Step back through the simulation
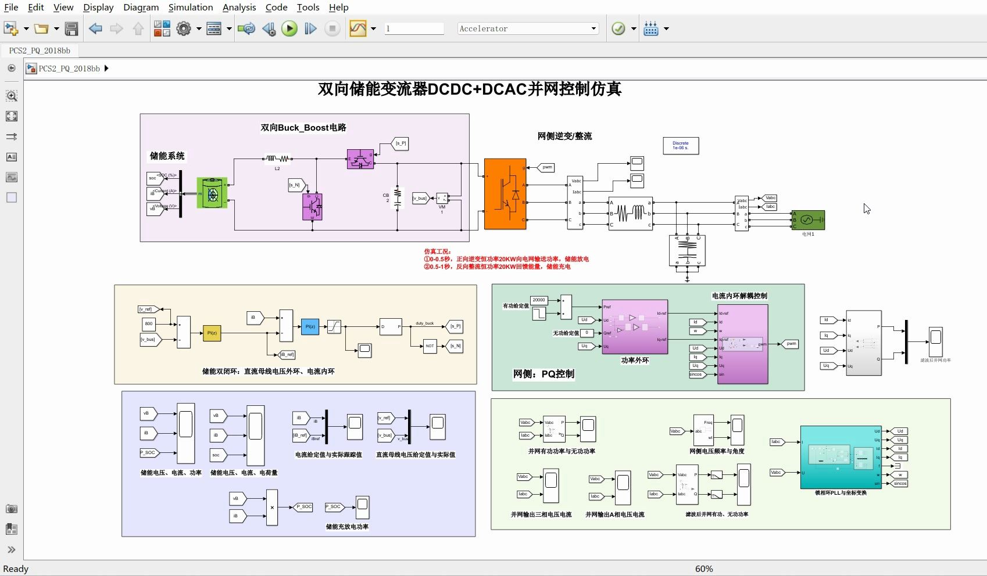 (x=269, y=28)
